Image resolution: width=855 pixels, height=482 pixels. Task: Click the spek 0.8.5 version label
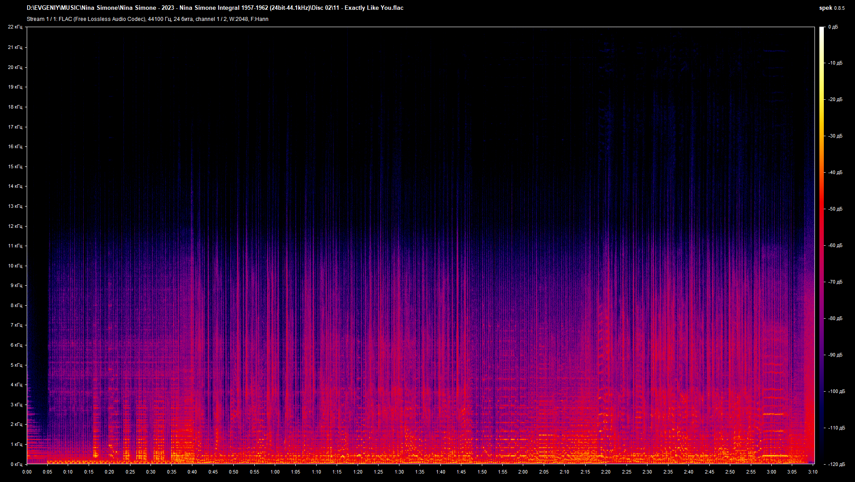831,8
